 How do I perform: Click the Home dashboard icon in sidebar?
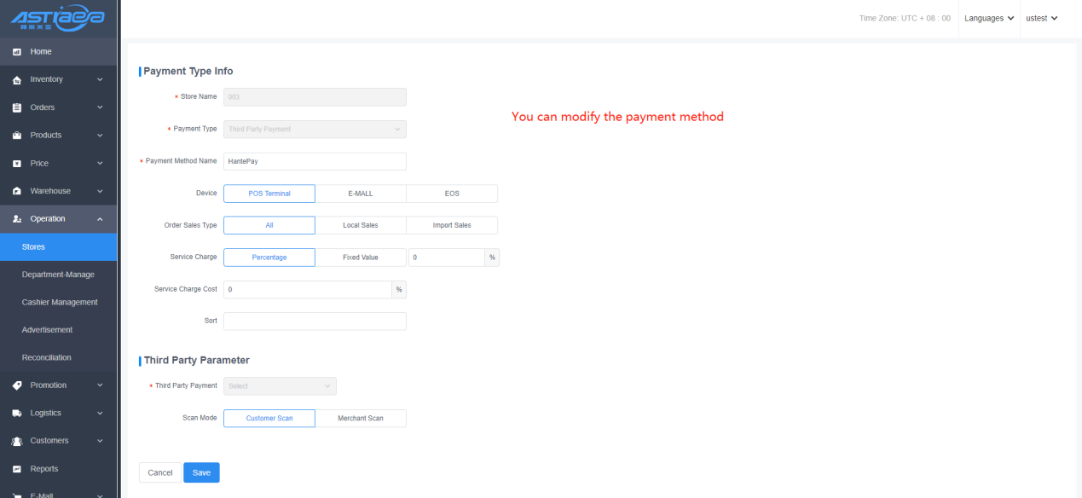point(16,52)
